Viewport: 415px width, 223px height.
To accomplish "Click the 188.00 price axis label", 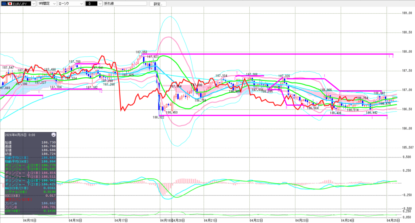I will point(406,52).
